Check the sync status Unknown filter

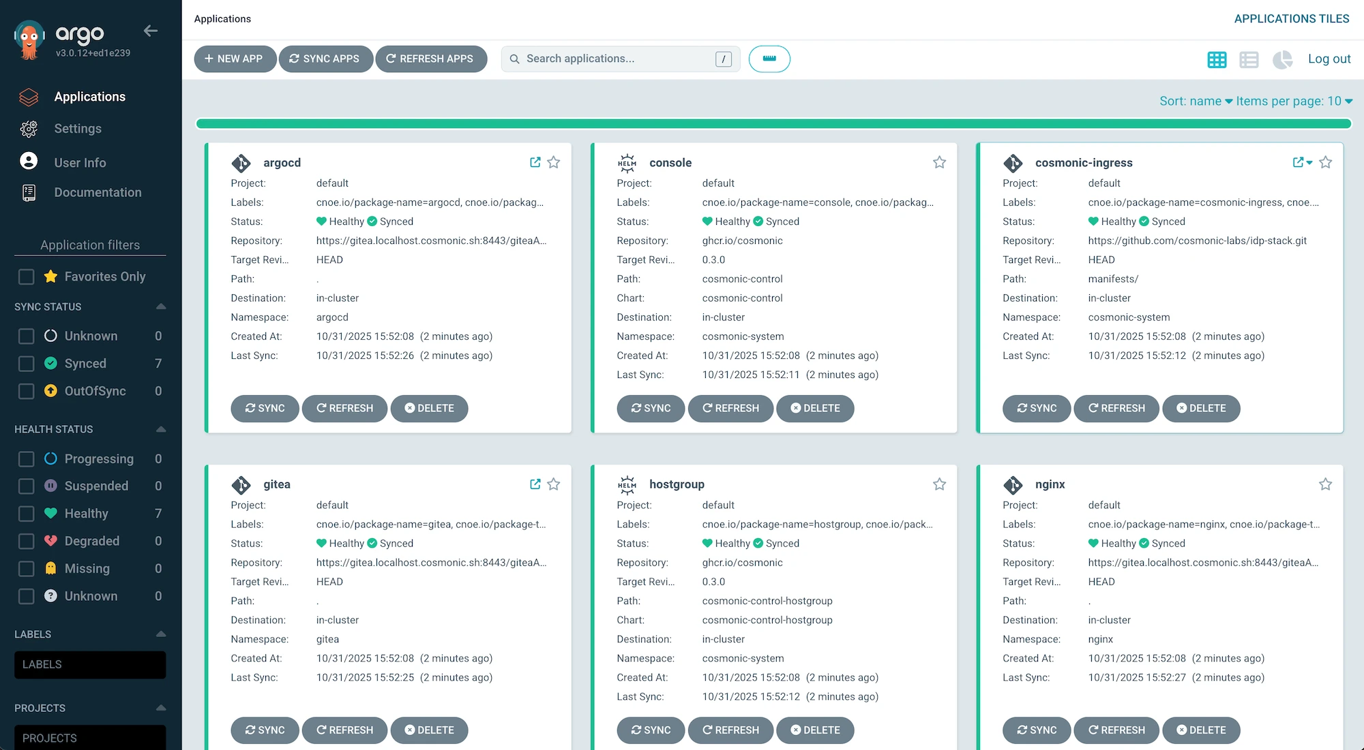26,336
